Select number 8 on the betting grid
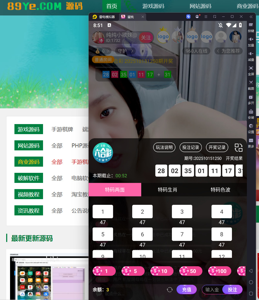 click(x=222, y=234)
